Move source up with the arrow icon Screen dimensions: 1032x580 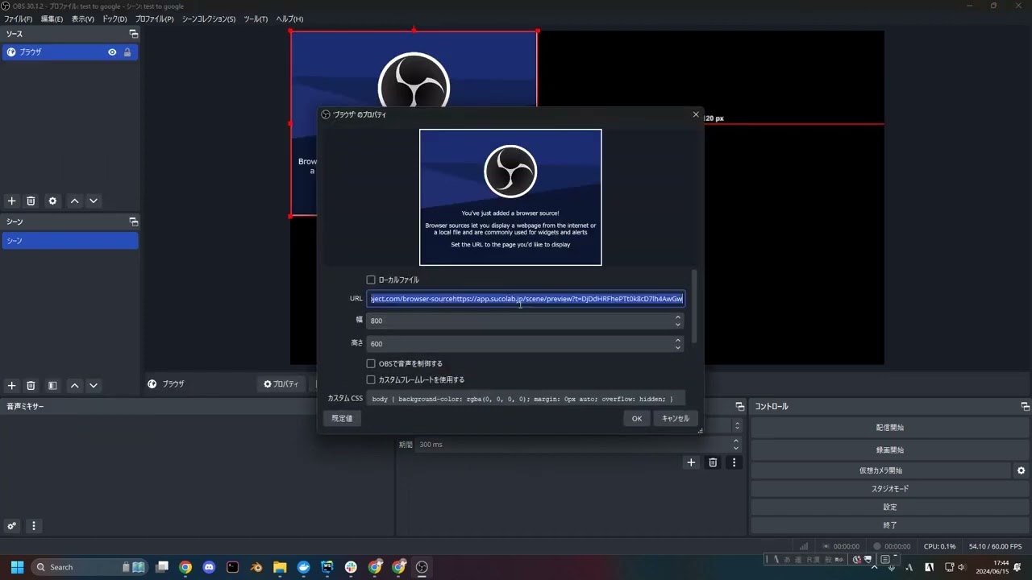click(74, 201)
